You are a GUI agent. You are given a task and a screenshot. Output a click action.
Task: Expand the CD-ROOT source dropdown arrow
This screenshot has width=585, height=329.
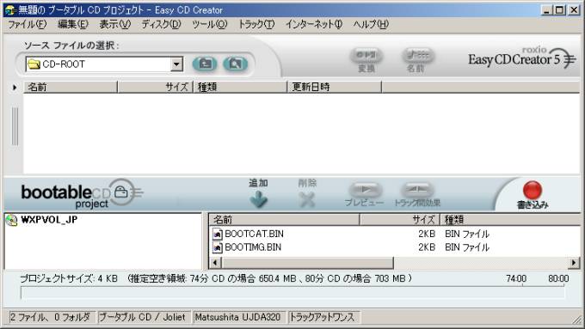pos(176,64)
